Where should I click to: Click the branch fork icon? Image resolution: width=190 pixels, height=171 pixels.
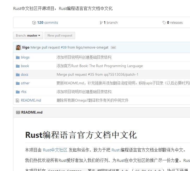(x=101, y=23)
